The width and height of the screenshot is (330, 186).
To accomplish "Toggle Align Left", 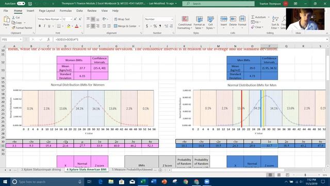I will click(x=88, y=26).
